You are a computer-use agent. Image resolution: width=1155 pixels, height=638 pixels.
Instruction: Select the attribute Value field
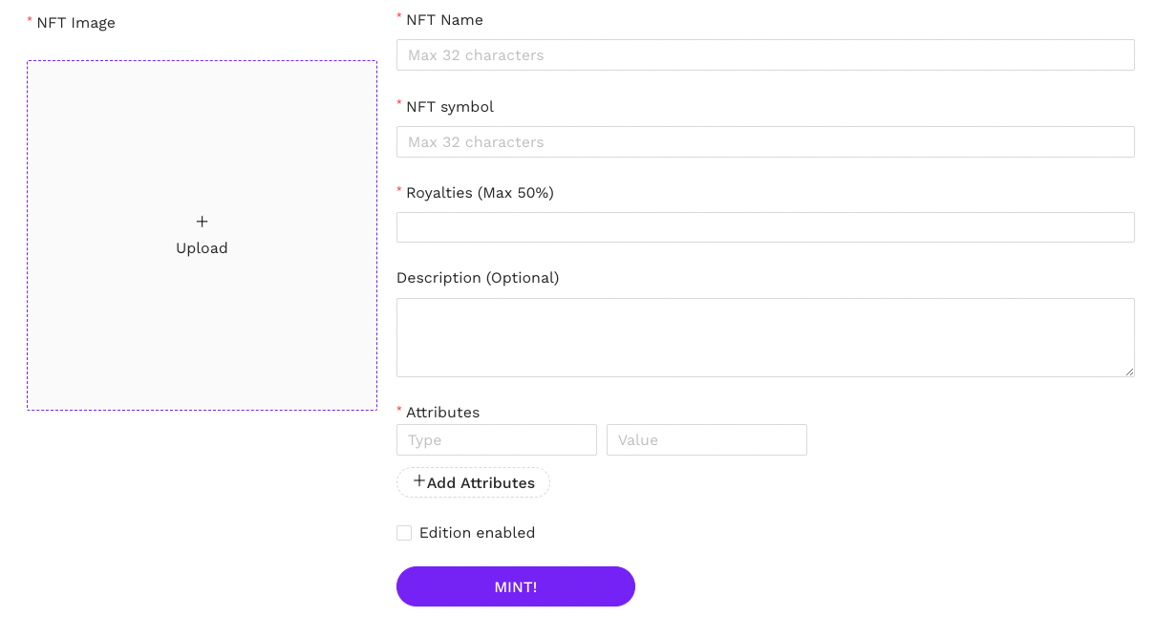pos(707,440)
